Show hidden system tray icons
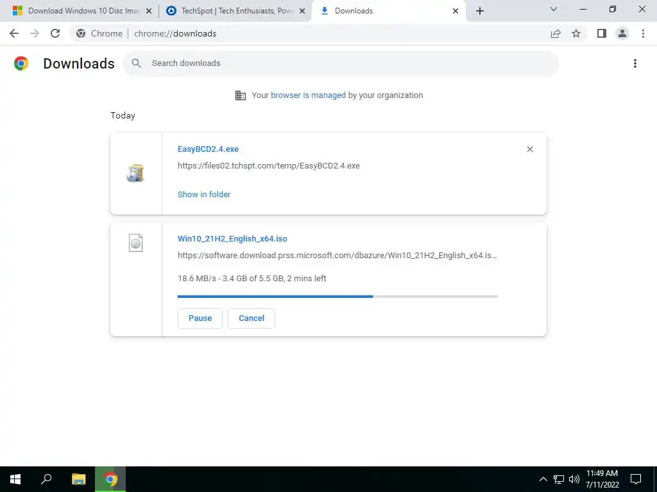 click(543, 479)
